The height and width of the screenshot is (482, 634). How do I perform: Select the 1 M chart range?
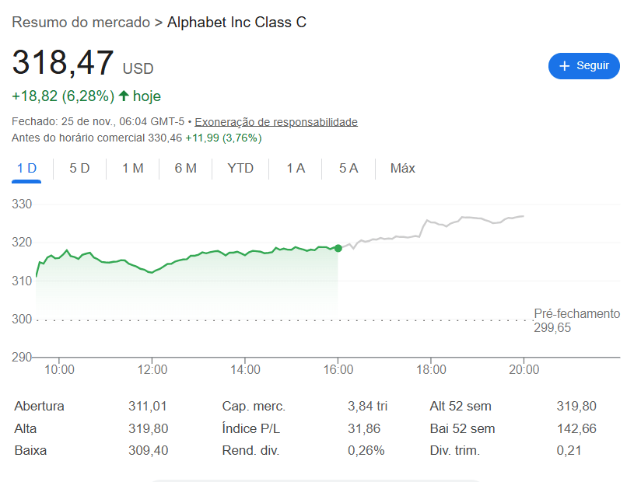click(x=132, y=168)
